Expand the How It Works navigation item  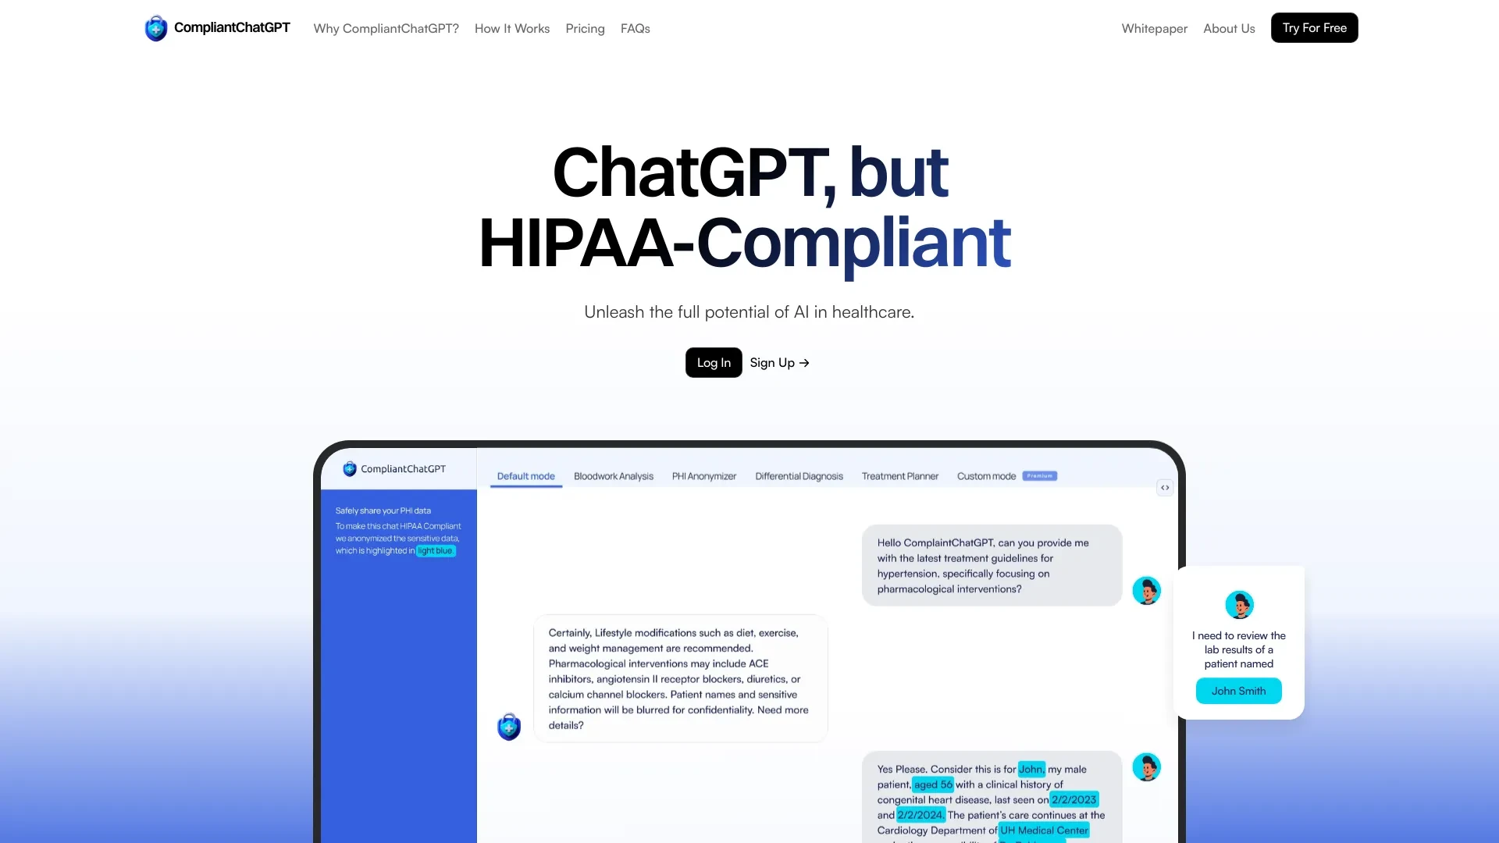click(x=511, y=28)
